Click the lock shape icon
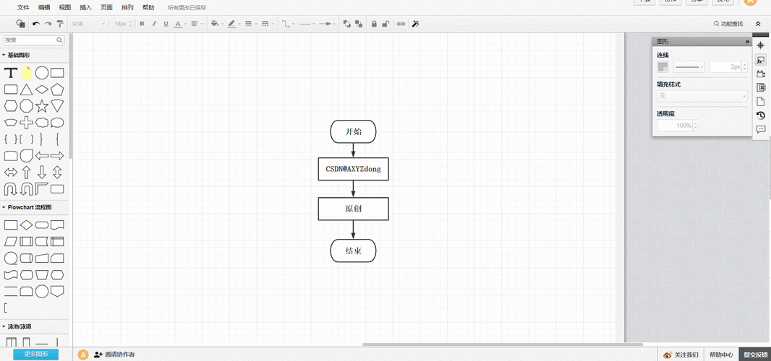The height and width of the screenshot is (361, 771). [x=374, y=24]
